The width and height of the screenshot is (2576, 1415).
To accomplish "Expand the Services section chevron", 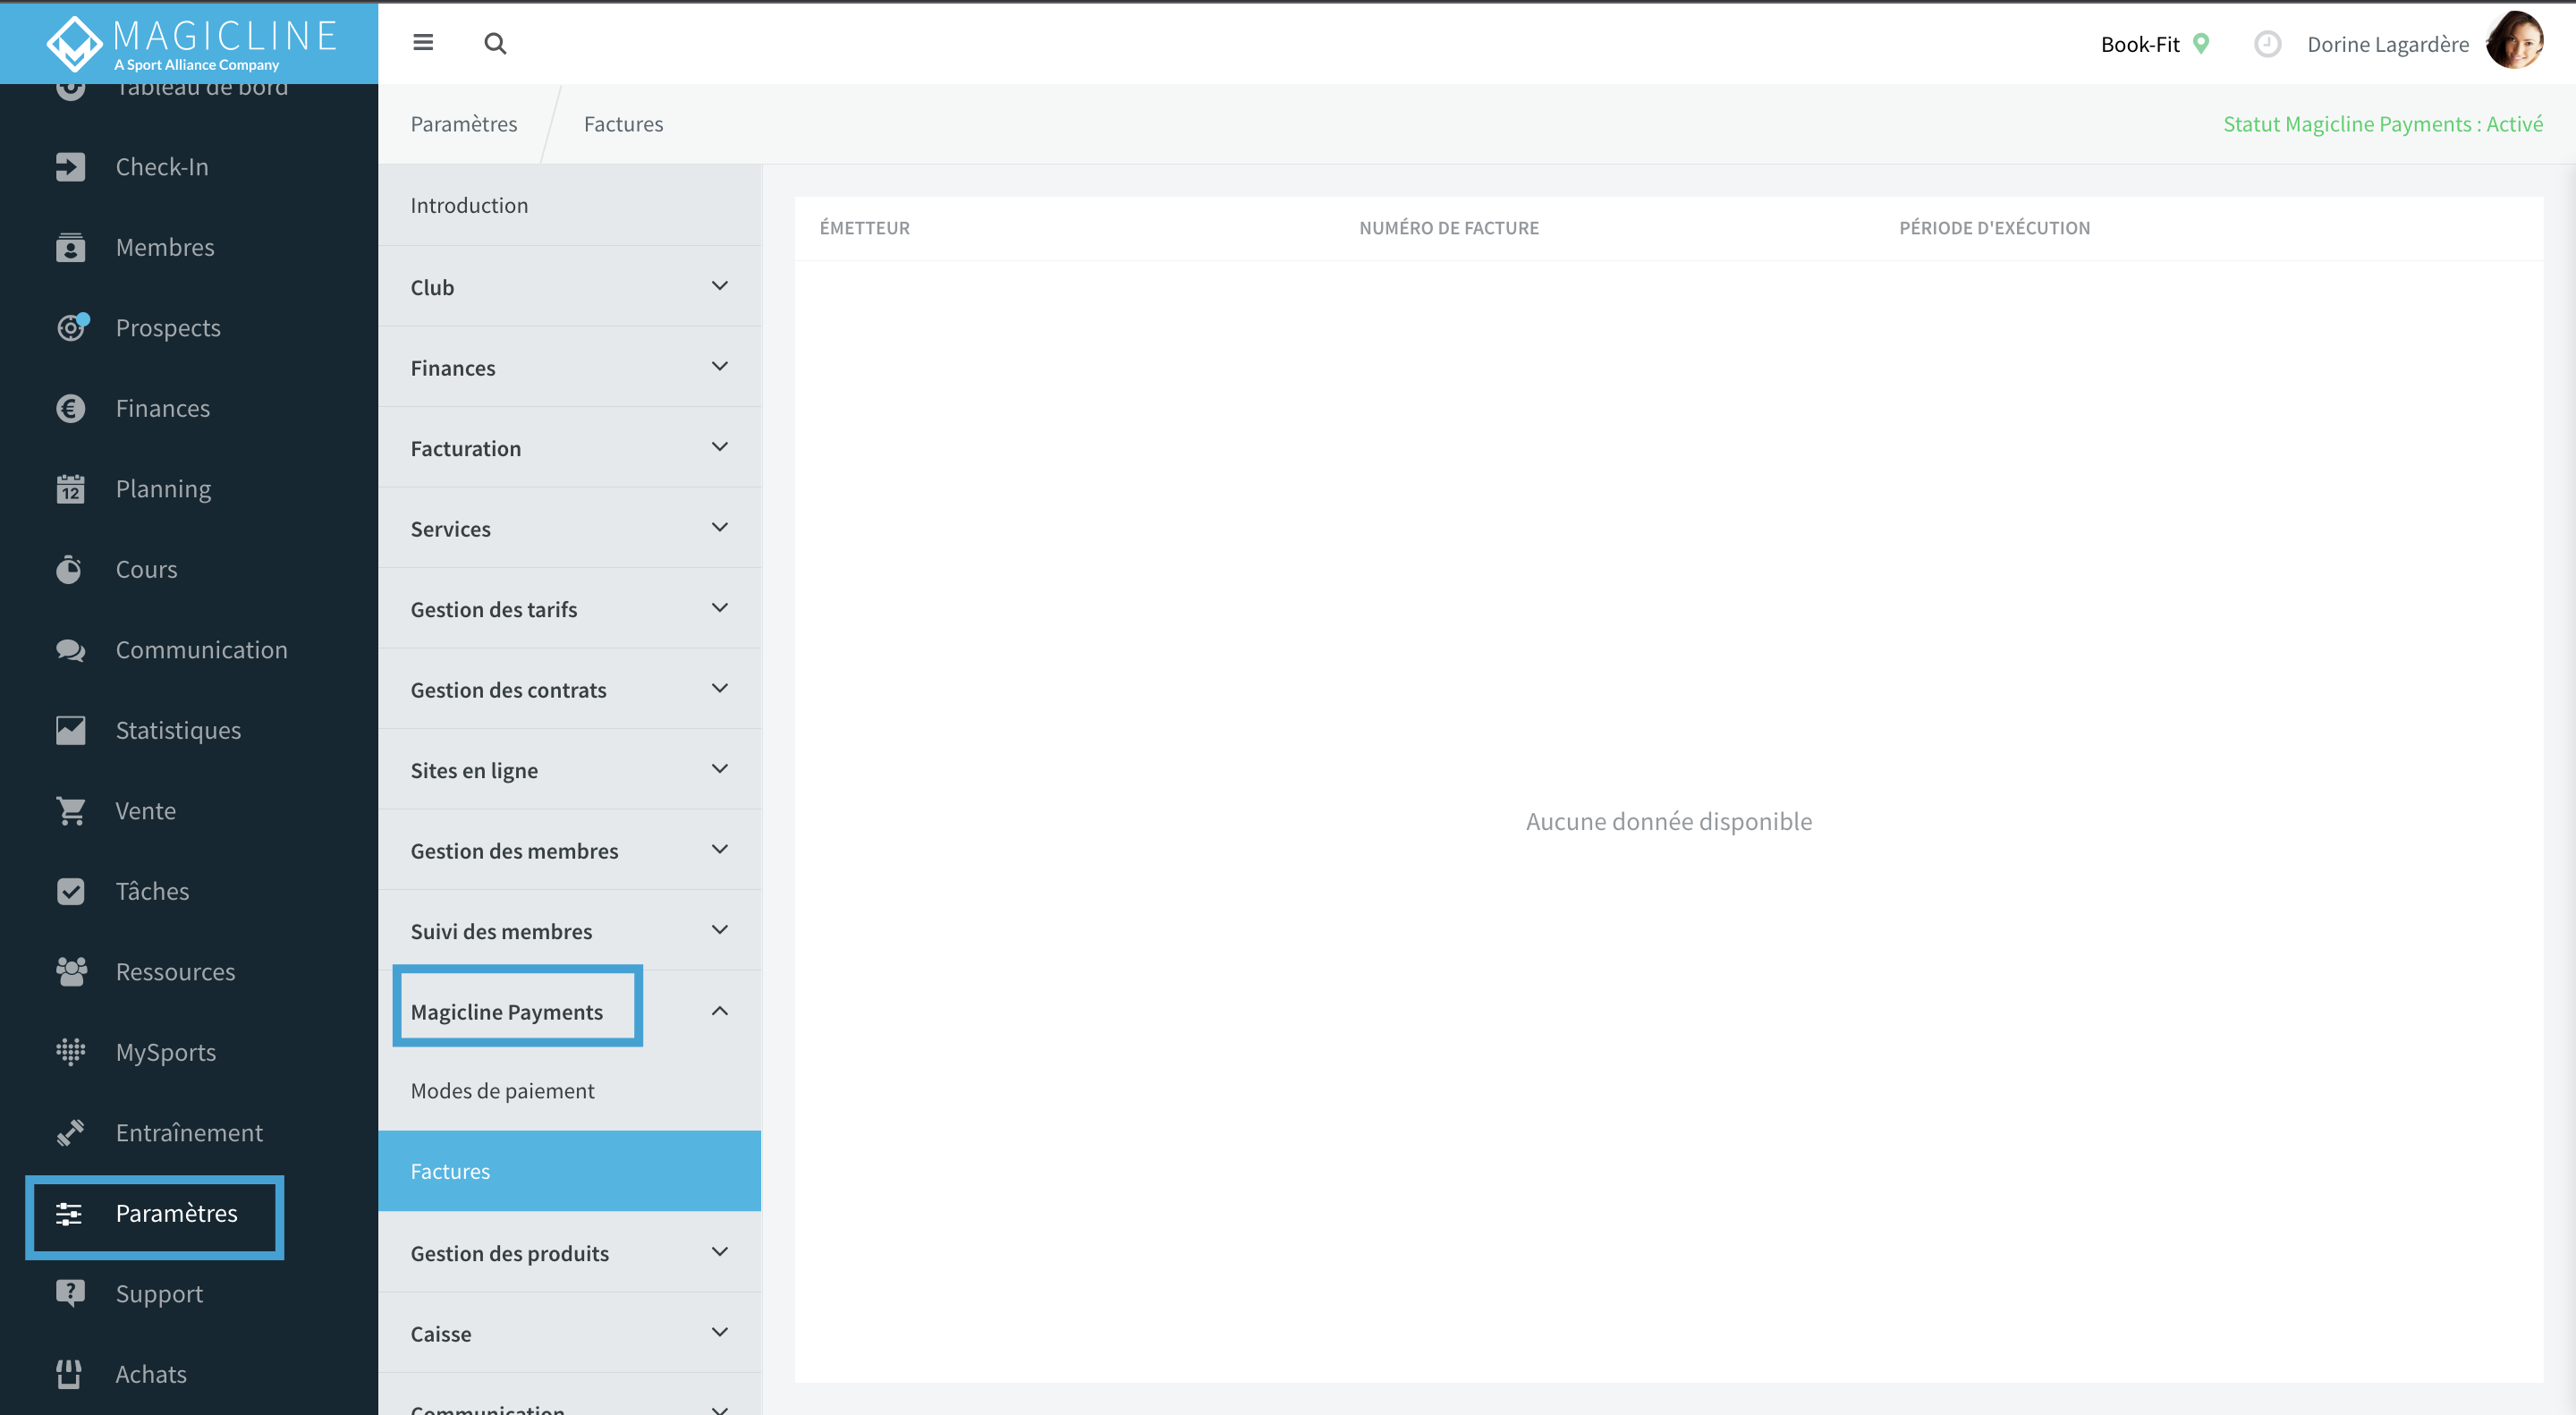I will (x=719, y=527).
